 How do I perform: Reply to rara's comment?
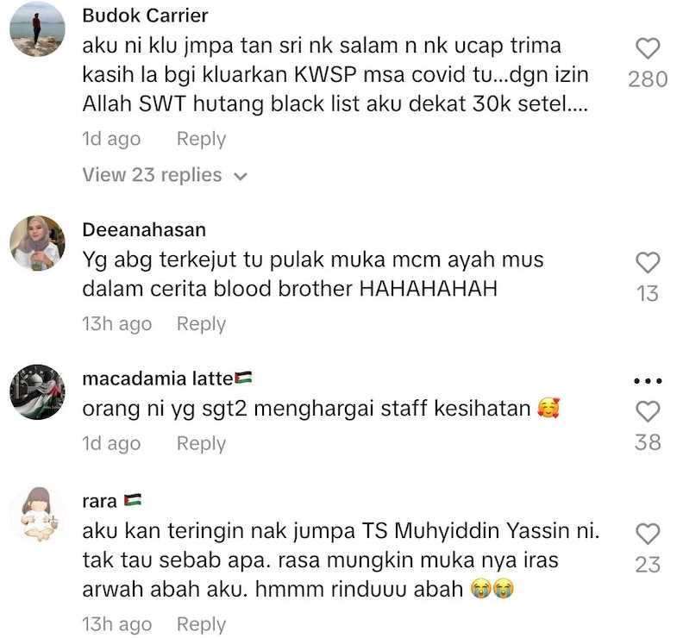pyautogui.click(x=201, y=624)
